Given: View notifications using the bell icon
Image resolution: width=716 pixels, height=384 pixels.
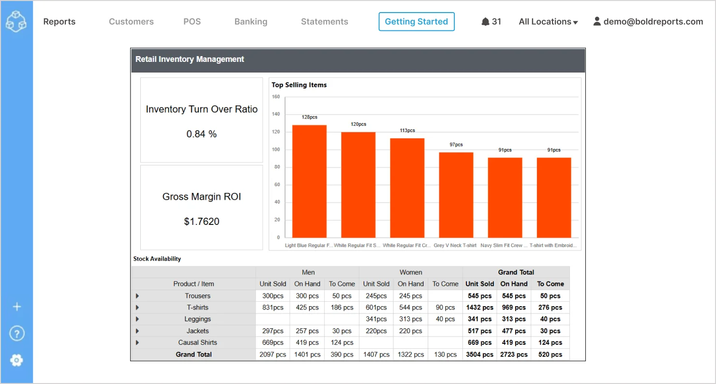Looking at the screenshot, I should click(486, 21).
